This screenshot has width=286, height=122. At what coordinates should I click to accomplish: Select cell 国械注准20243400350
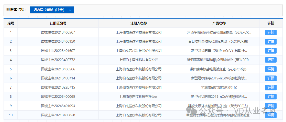(58, 42)
